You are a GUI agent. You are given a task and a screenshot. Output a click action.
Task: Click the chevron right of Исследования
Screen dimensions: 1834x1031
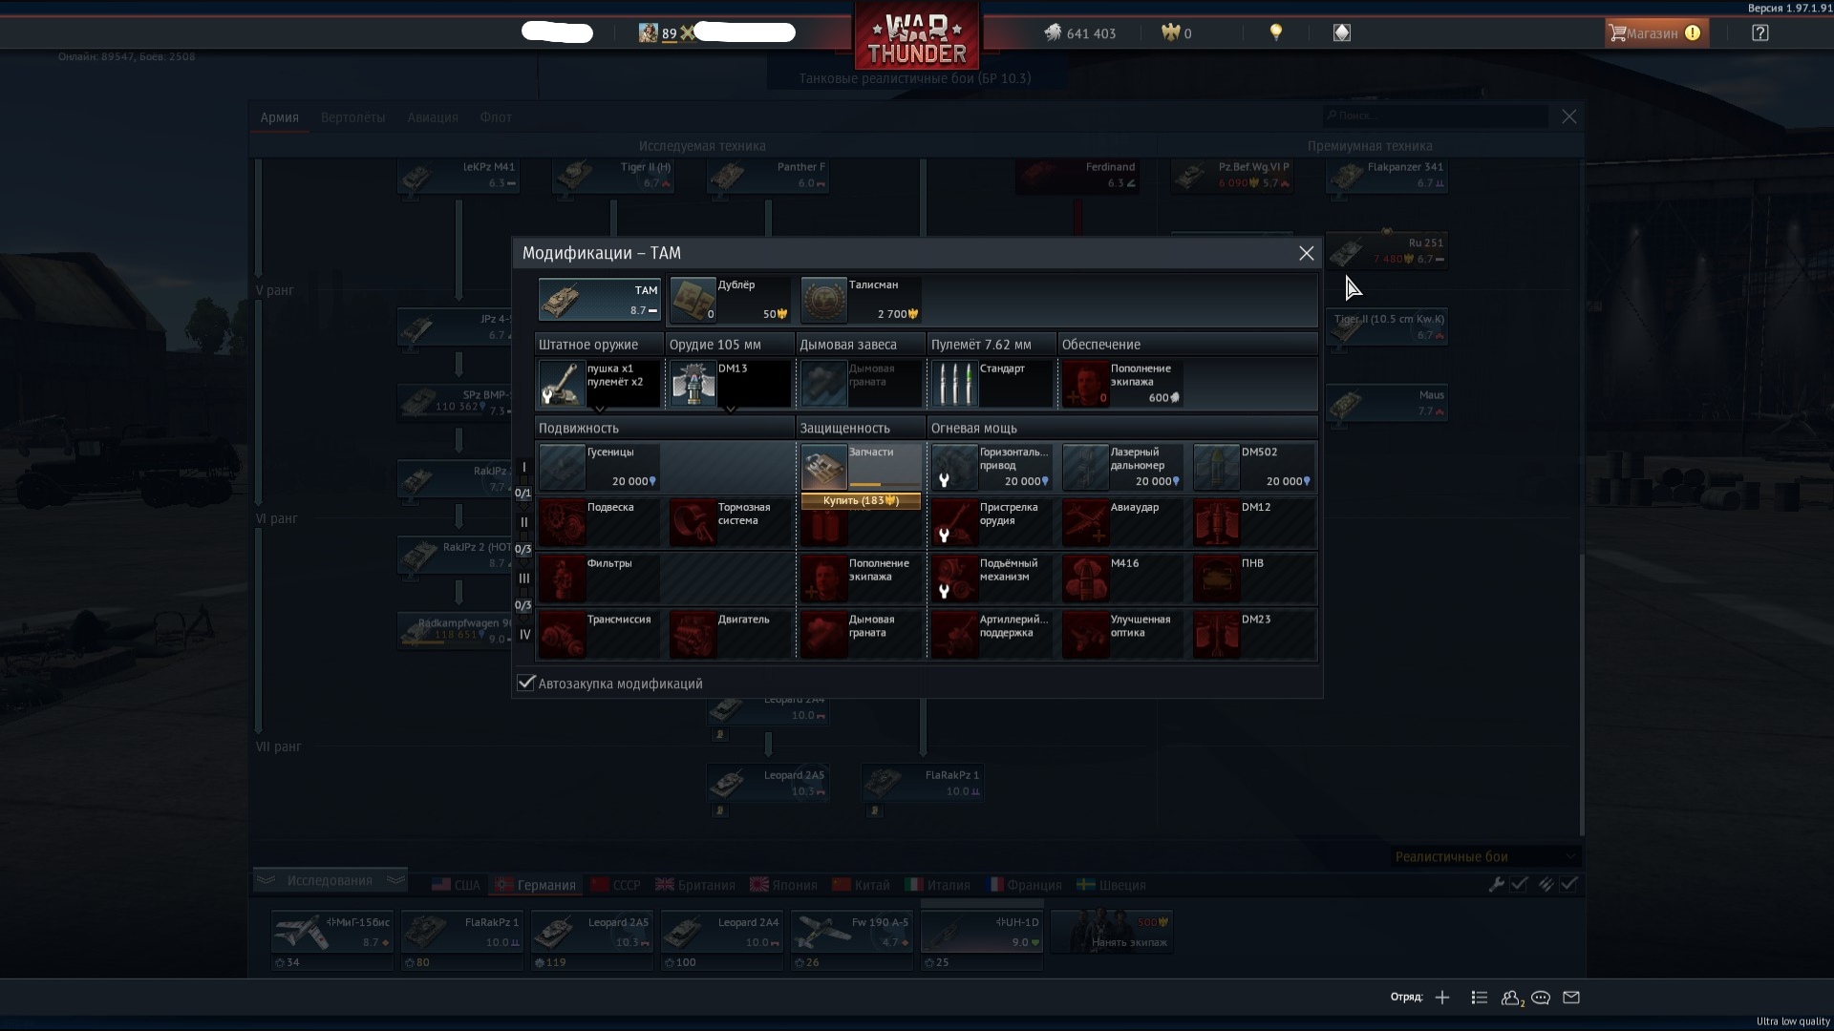[x=395, y=880]
